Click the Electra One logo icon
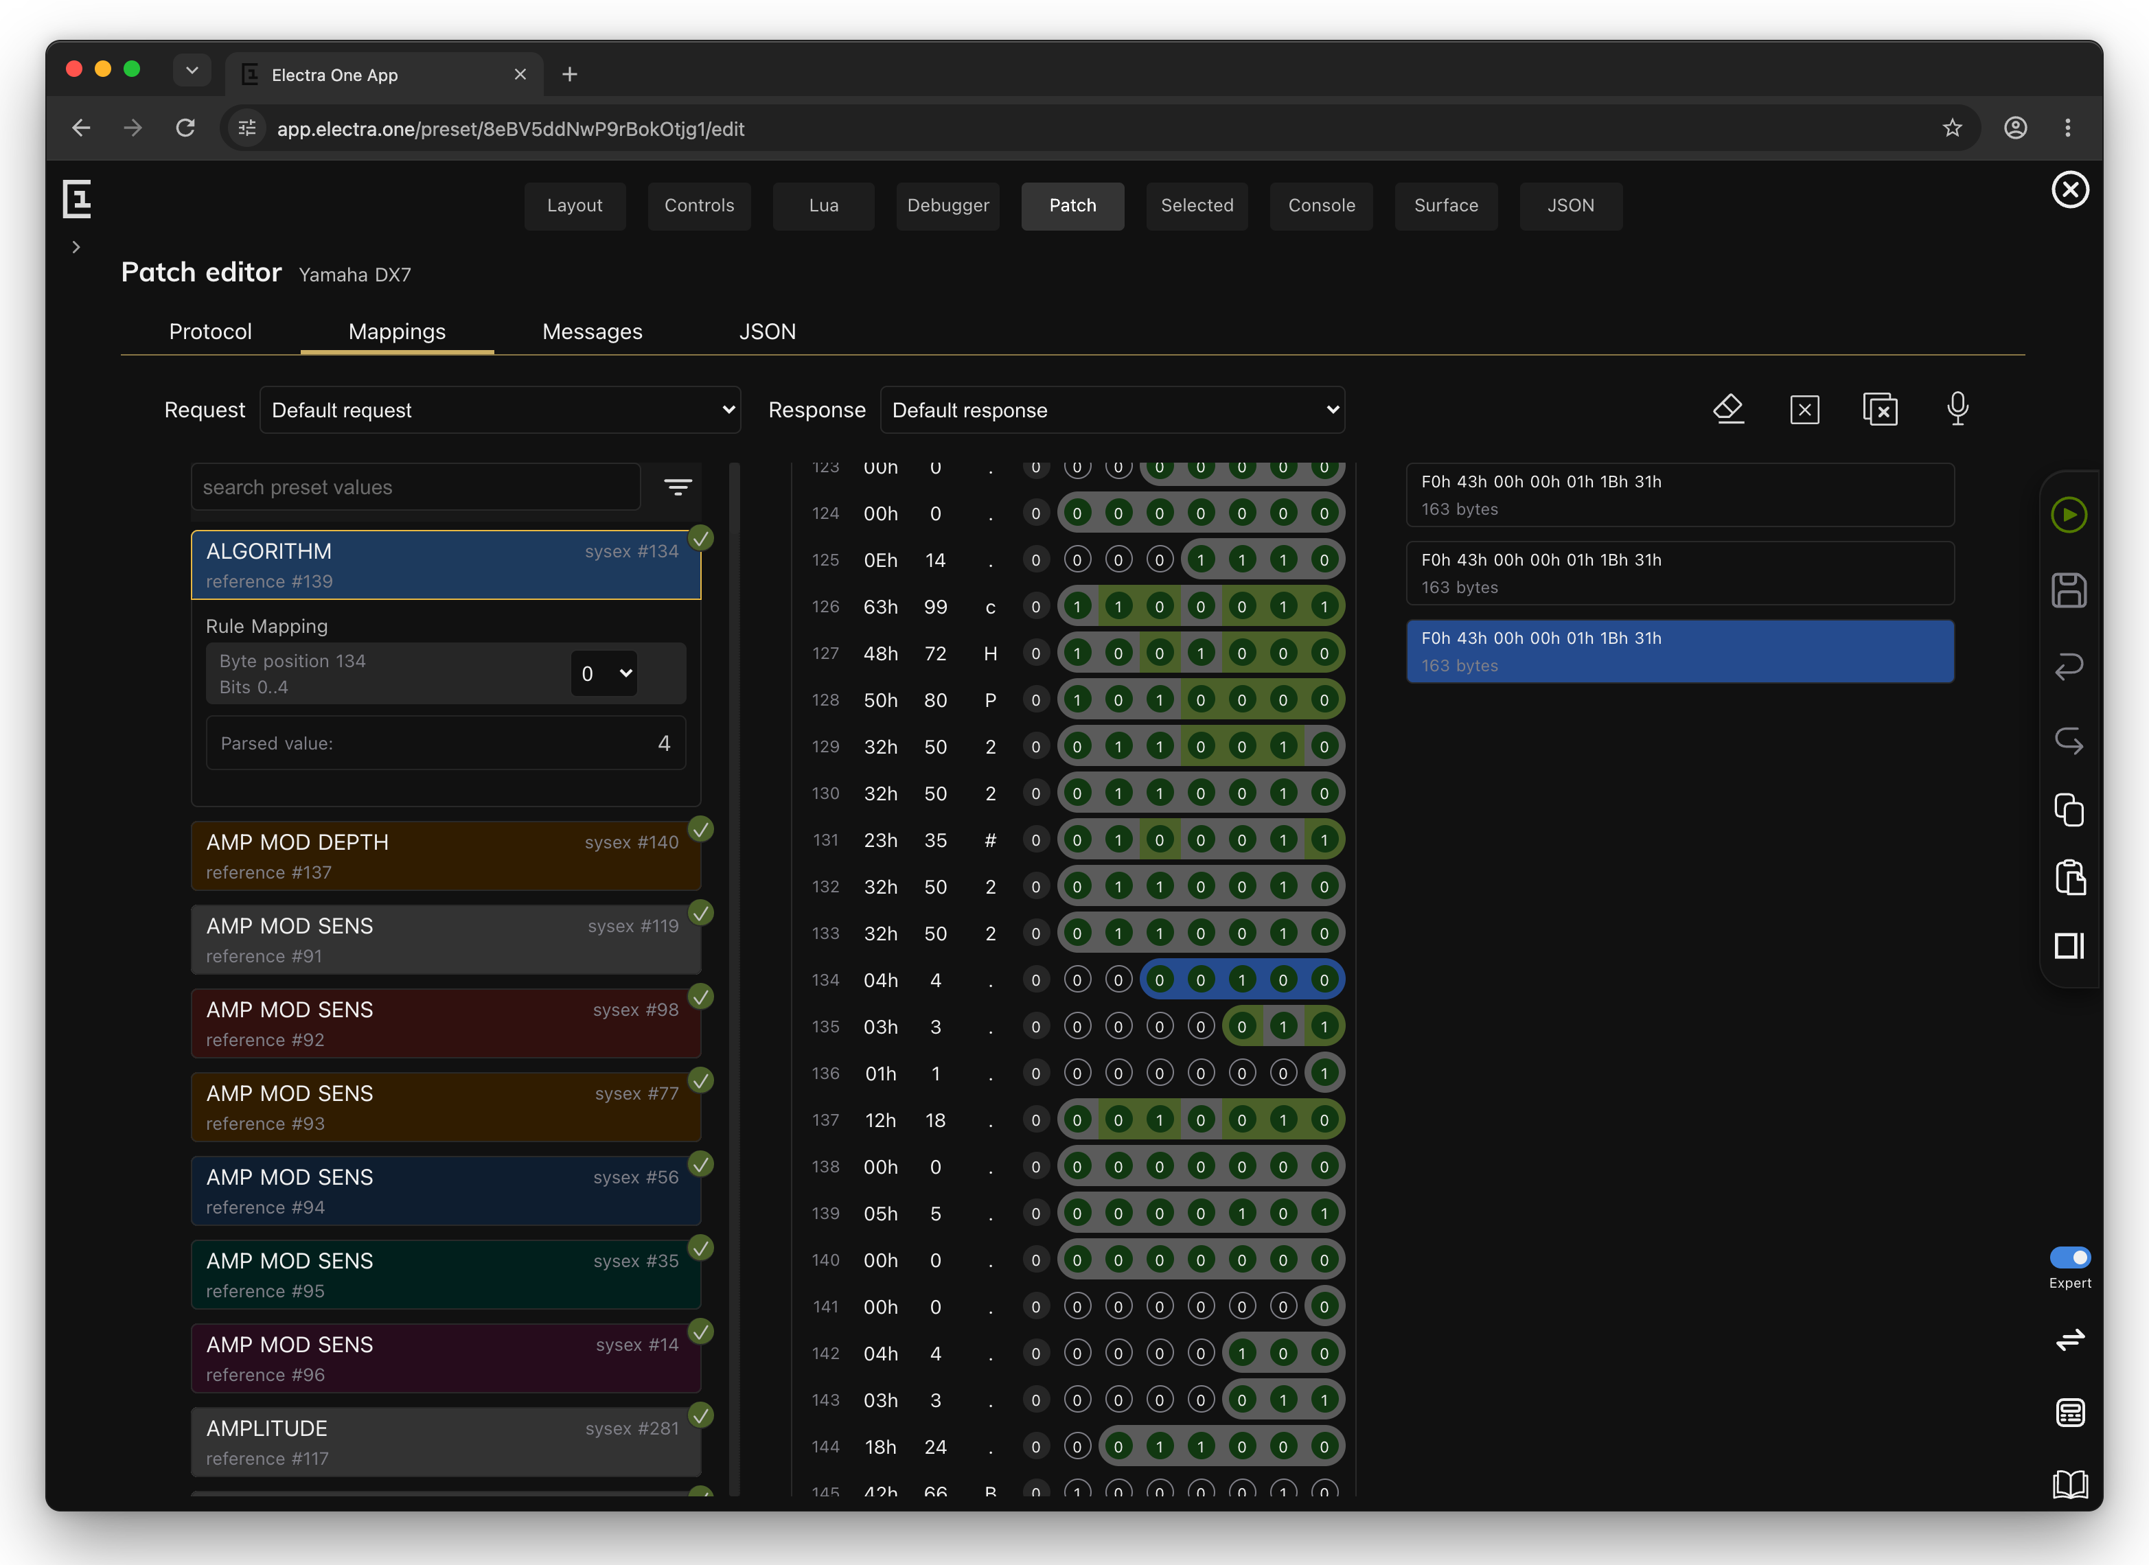This screenshot has width=2149, height=1565. tap(77, 199)
